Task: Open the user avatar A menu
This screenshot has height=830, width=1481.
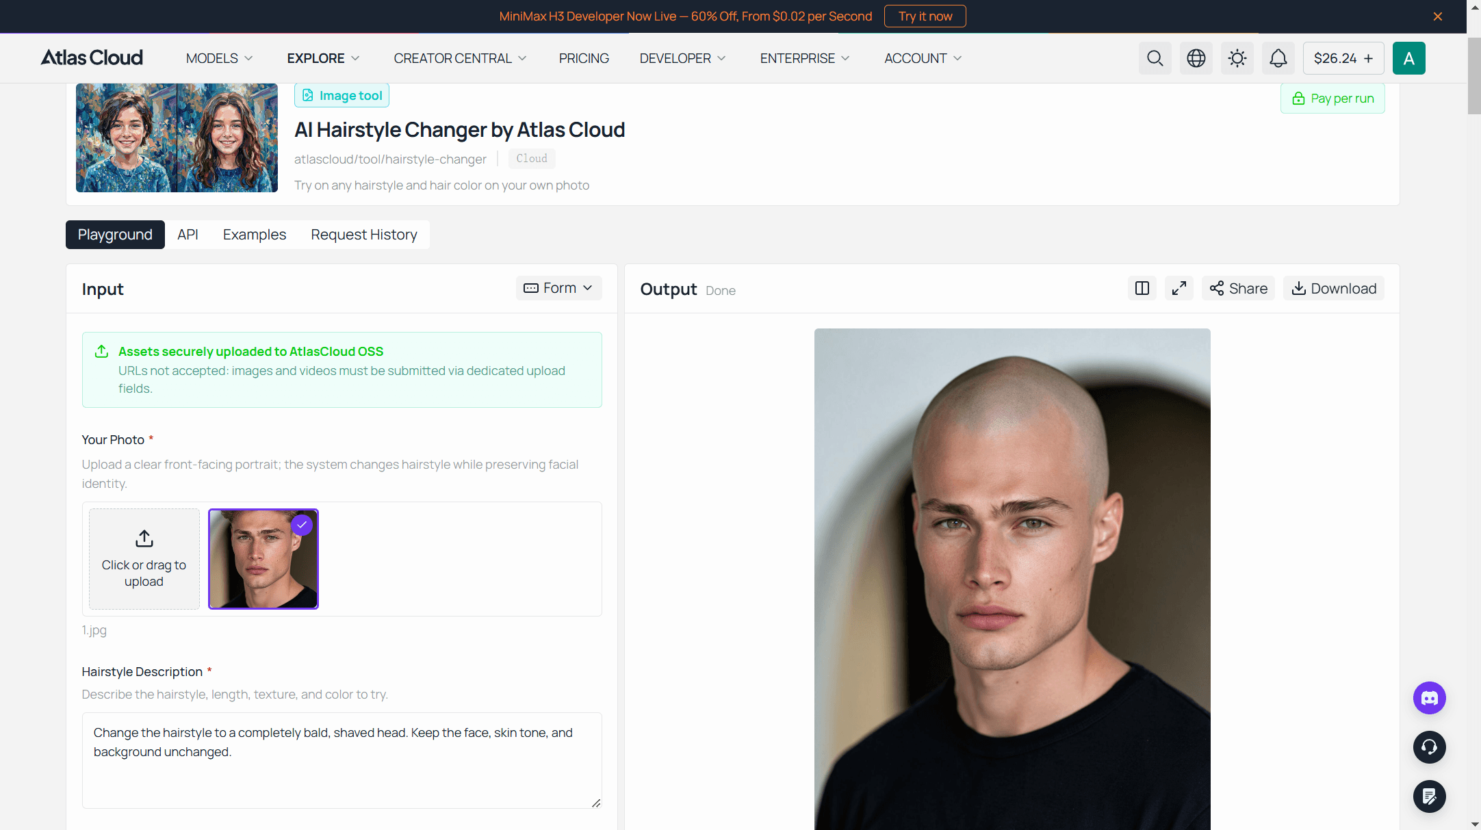Action: coord(1408,58)
